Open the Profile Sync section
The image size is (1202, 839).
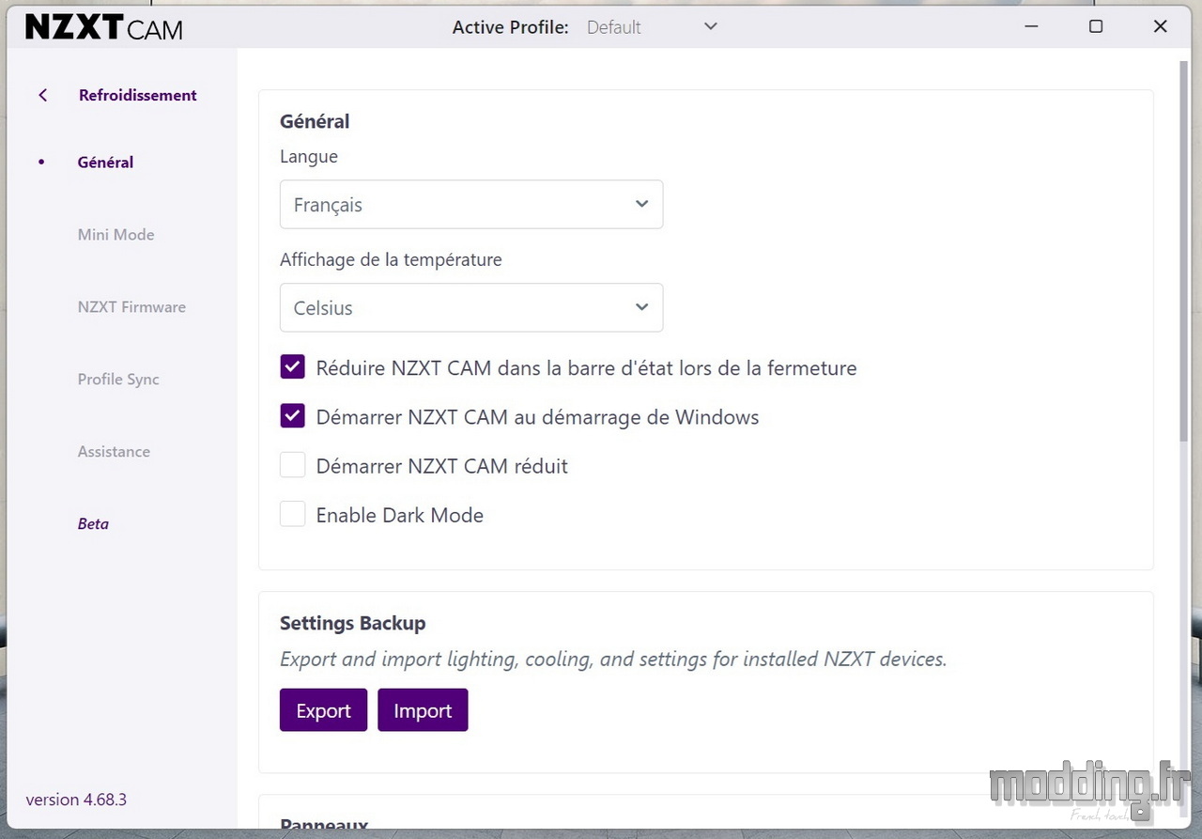pos(118,380)
